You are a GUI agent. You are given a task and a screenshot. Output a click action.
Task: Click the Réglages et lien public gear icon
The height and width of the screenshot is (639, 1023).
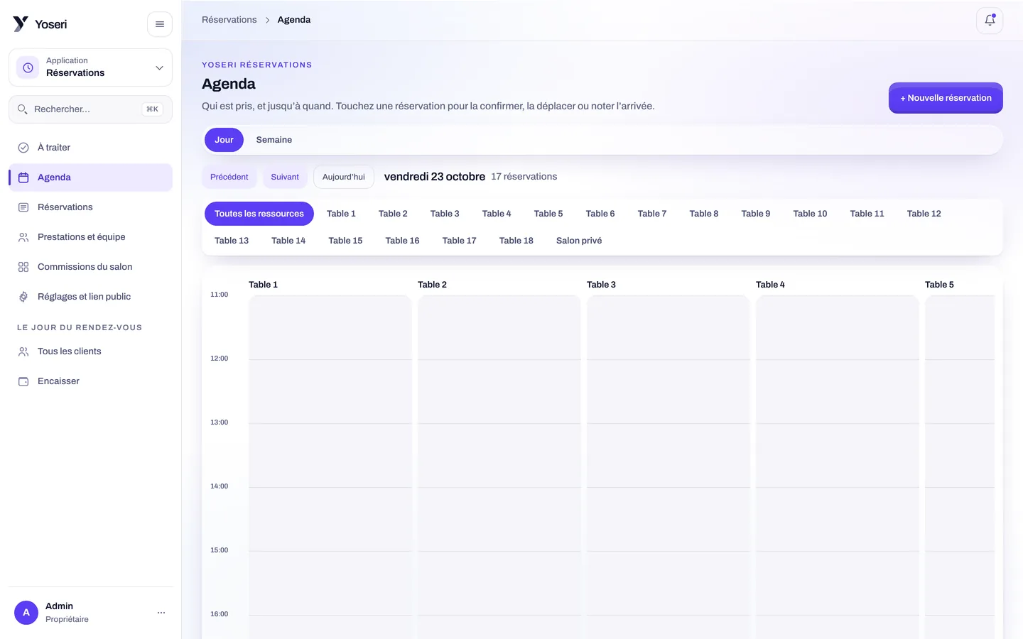pyautogui.click(x=23, y=297)
